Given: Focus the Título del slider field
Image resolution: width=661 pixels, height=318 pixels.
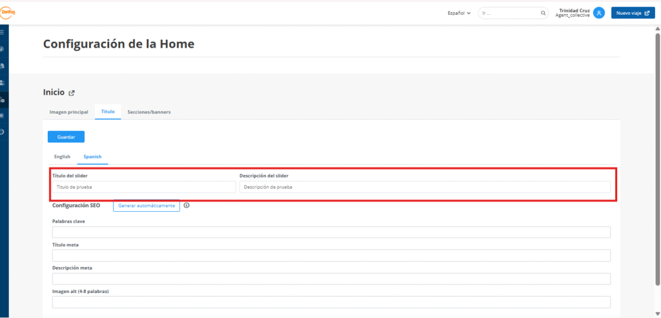Looking at the screenshot, I should click(x=144, y=187).
